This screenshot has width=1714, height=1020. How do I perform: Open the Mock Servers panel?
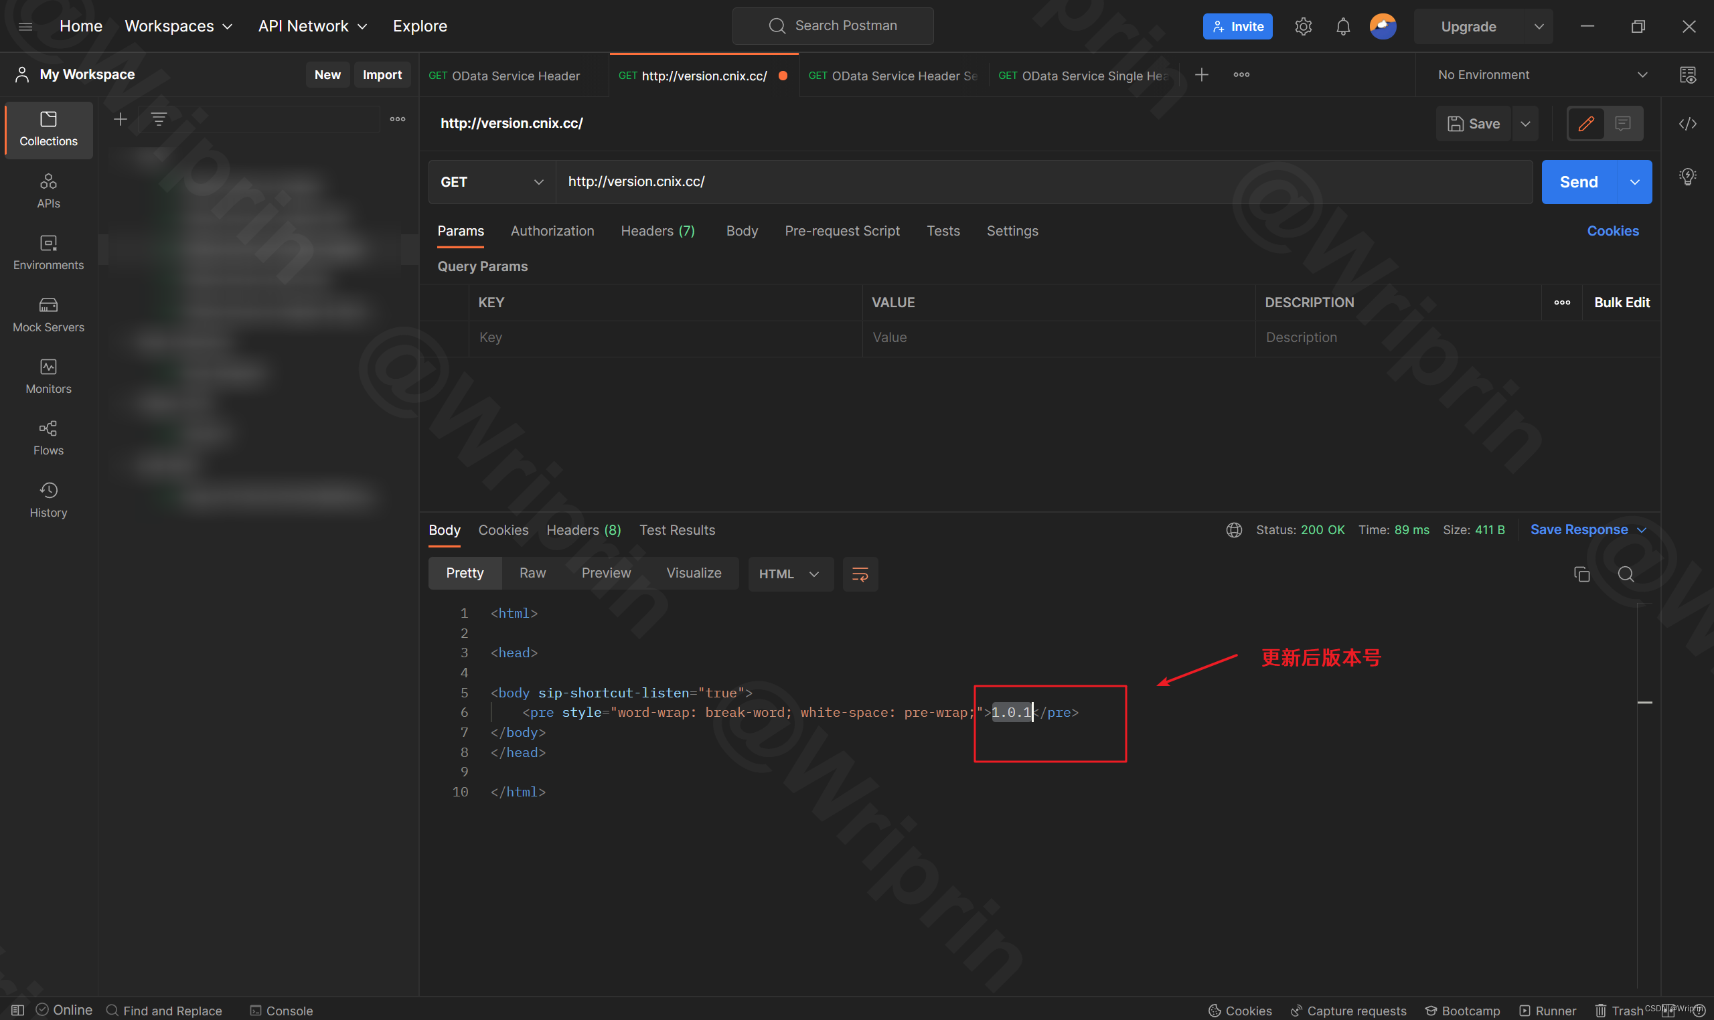click(x=48, y=315)
